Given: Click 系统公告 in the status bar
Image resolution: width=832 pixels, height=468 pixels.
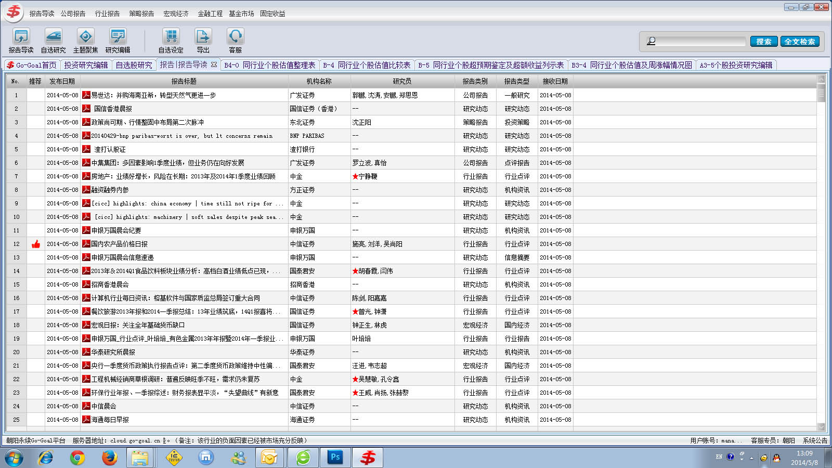Looking at the screenshot, I should pos(815,440).
